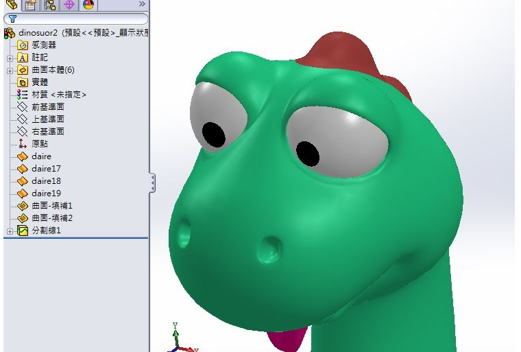
Task: Click the feature tree filter field
Action: [x=76, y=19]
